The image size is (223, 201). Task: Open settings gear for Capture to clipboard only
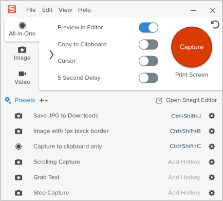pyautogui.click(x=212, y=147)
